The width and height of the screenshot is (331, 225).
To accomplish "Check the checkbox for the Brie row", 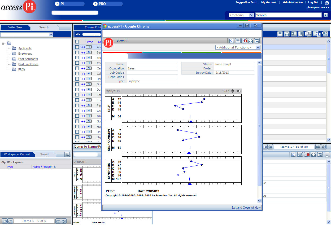I will pyautogui.click(x=77, y=58).
